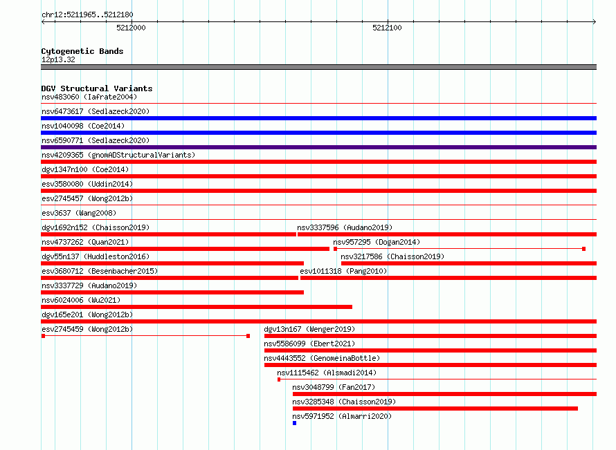Click the red bar under dgv165e201

click(x=318, y=321)
